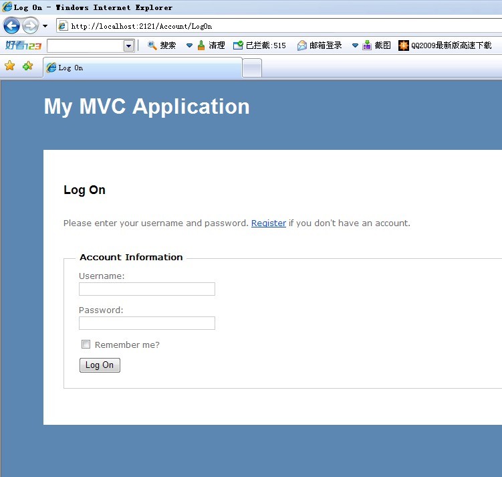502x477 pixels.
Task: Open 已拦截:515 blocked popups counter
Action: click(x=266, y=45)
